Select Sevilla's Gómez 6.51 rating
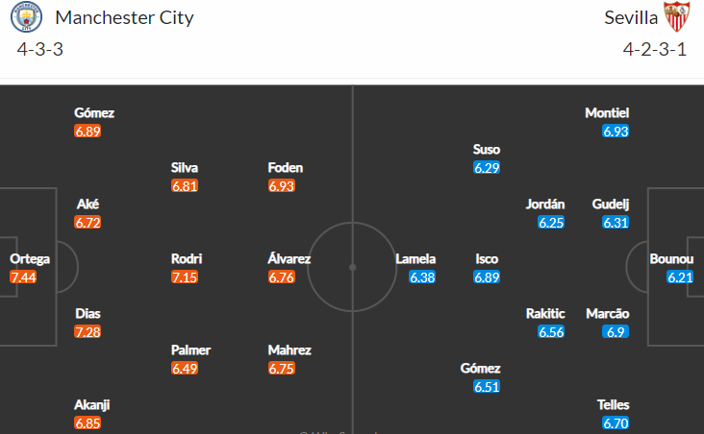Screen dimensions: 704x434 pos(487,387)
